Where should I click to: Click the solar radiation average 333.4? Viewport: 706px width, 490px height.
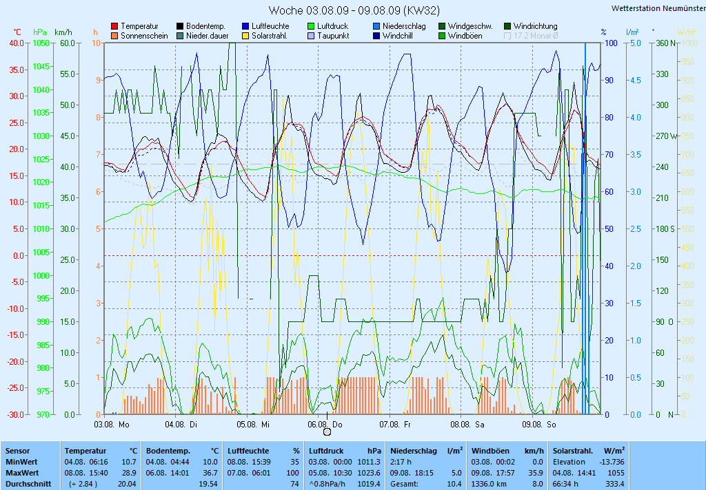pos(616,484)
